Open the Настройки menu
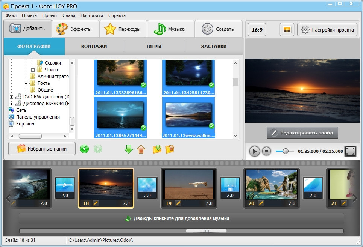The width and height of the screenshot is (363, 247). click(x=92, y=15)
